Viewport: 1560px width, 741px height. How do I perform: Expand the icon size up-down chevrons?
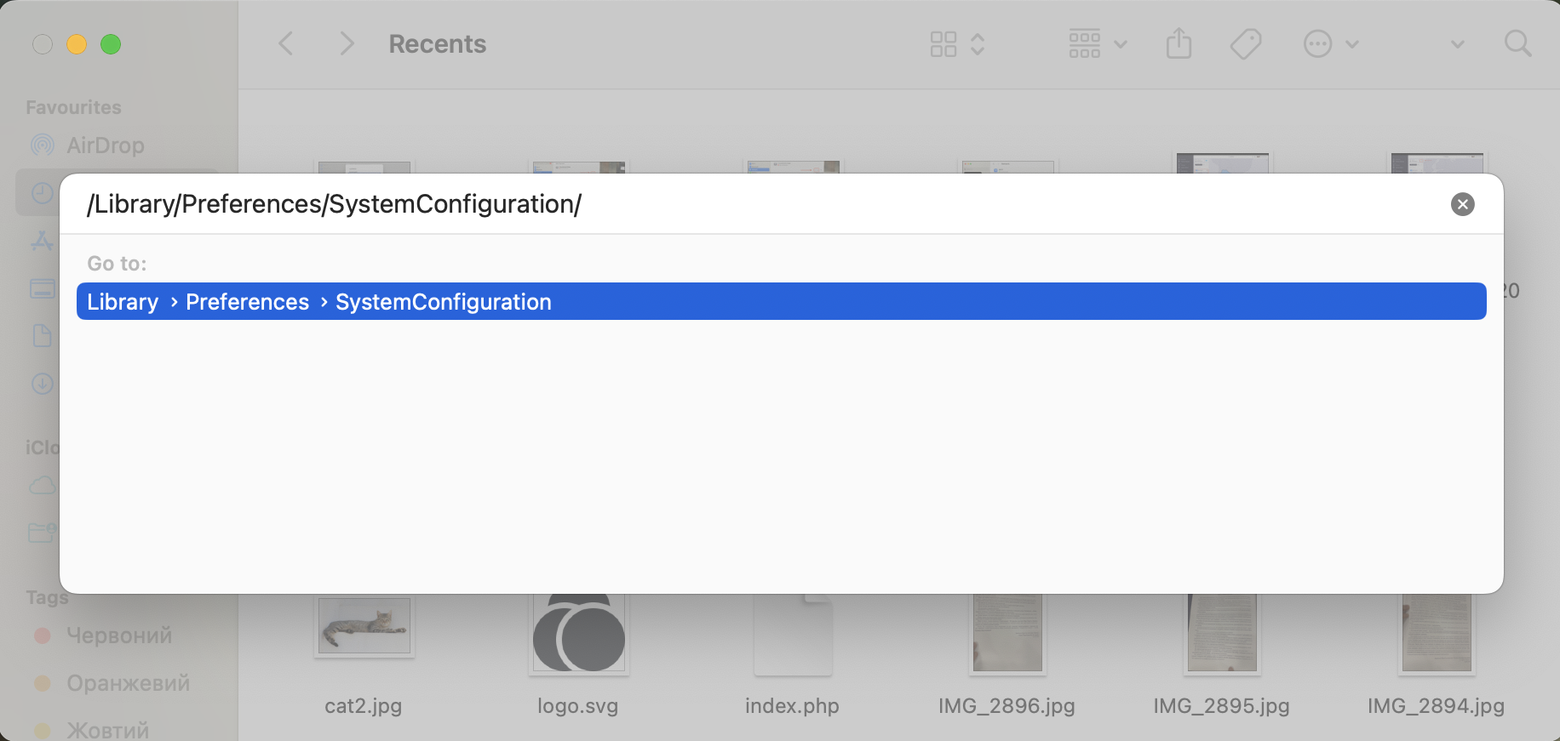(978, 43)
